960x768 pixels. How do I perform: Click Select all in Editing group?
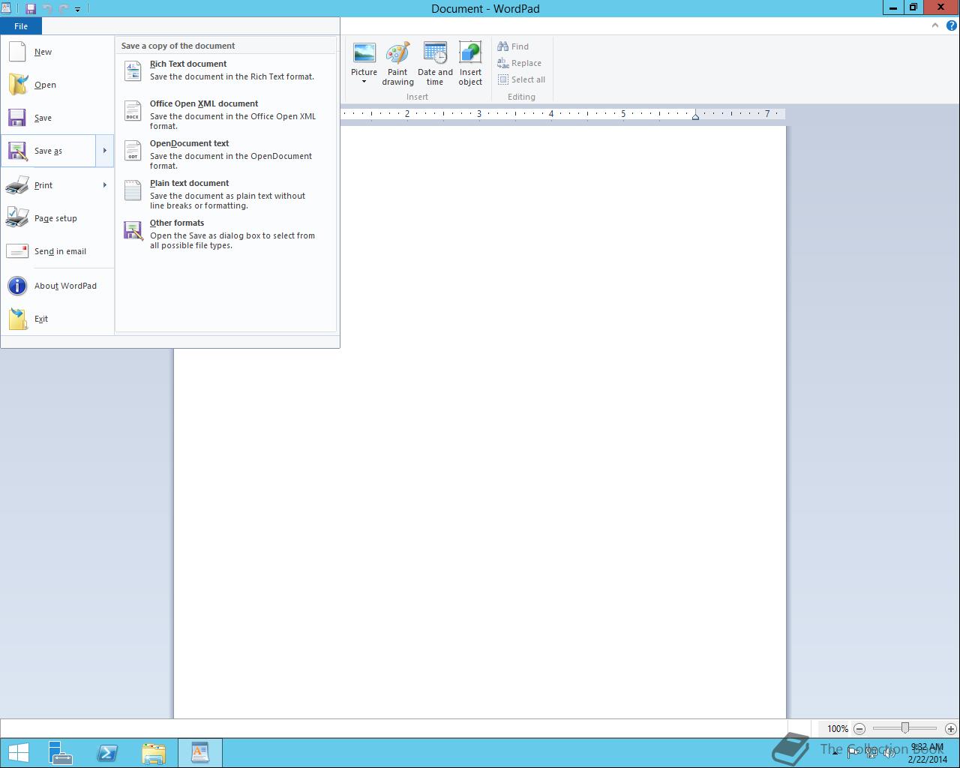pyautogui.click(x=521, y=79)
